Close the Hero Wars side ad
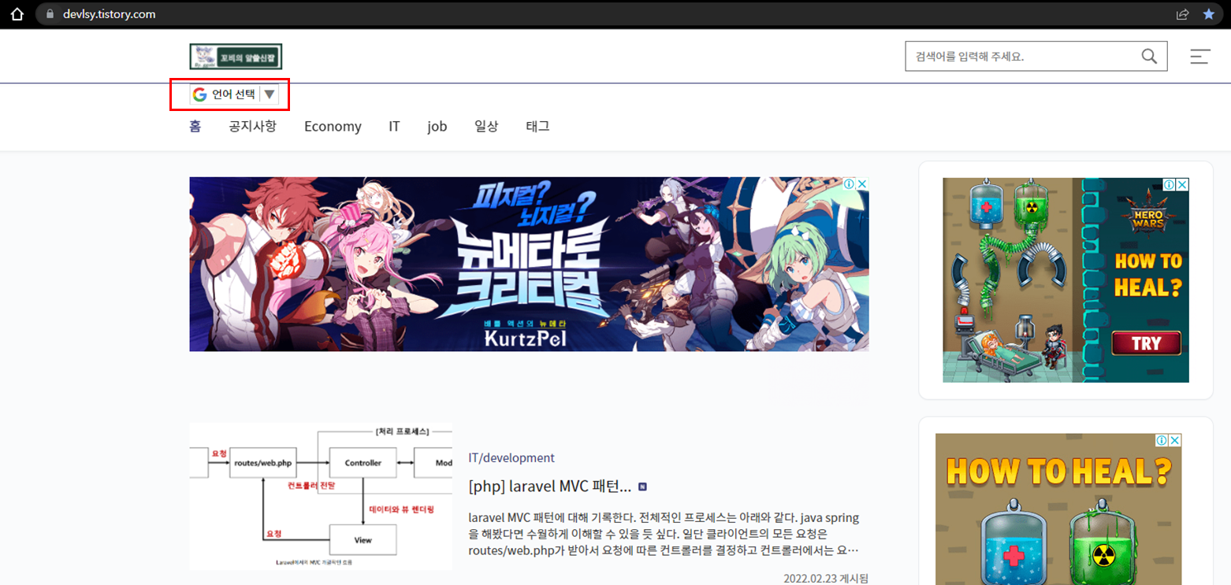Image resolution: width=1231 pixels, height=585 pixels. (x=1182, y=184)
